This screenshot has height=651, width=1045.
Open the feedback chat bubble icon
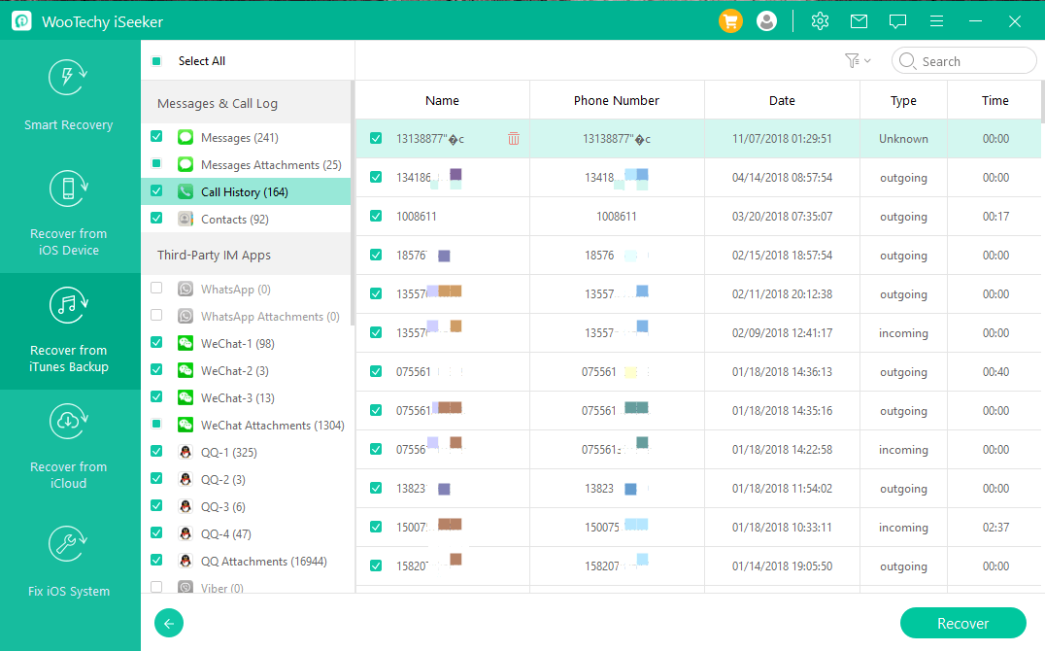[897, 20]
